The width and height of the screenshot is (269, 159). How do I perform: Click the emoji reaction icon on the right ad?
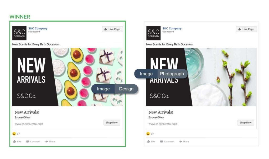coord(148,134)
